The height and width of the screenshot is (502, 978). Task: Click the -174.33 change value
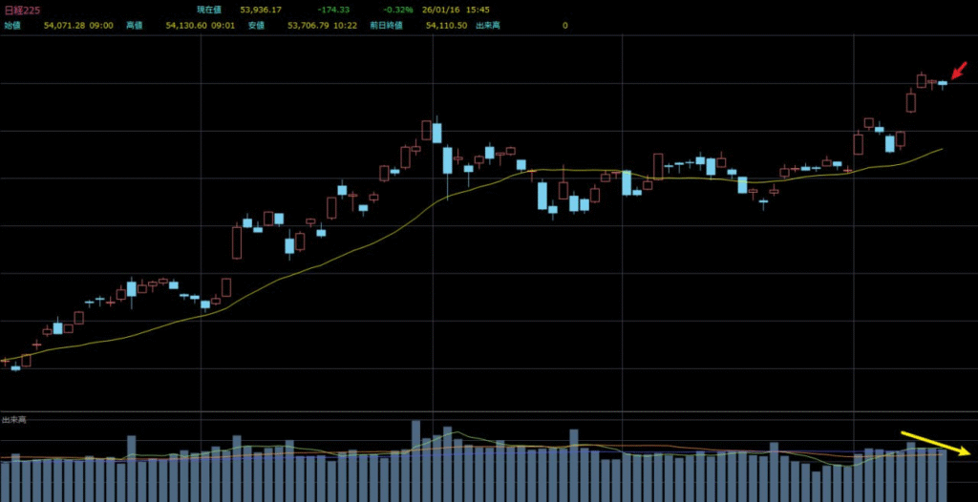(x=333, y=9)
